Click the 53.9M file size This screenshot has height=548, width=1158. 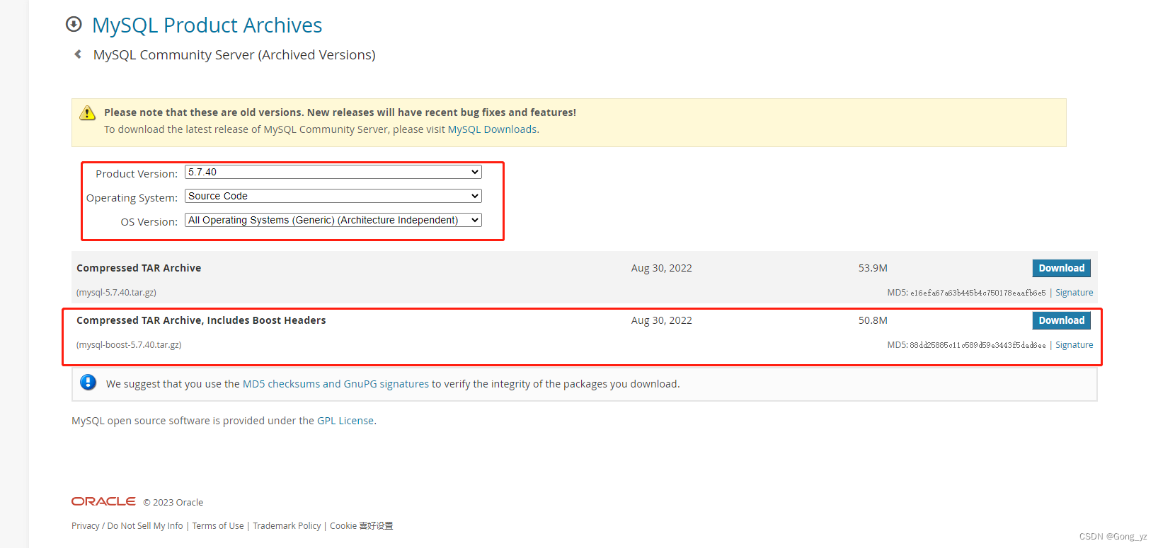pyautogui.click(x=873, y=268)
